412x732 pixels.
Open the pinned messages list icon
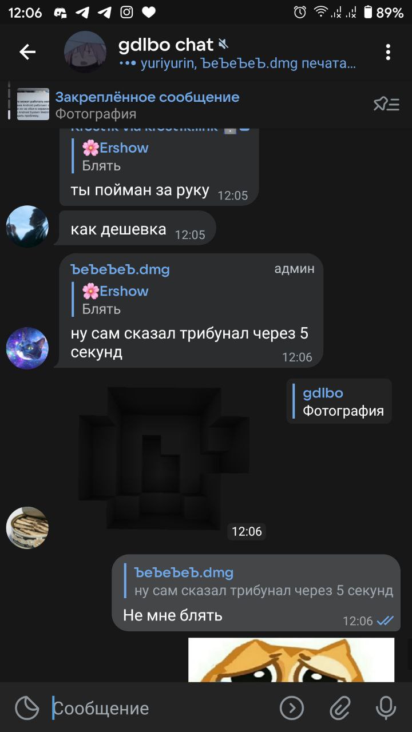pyautogui.click(x=386, y=104)
